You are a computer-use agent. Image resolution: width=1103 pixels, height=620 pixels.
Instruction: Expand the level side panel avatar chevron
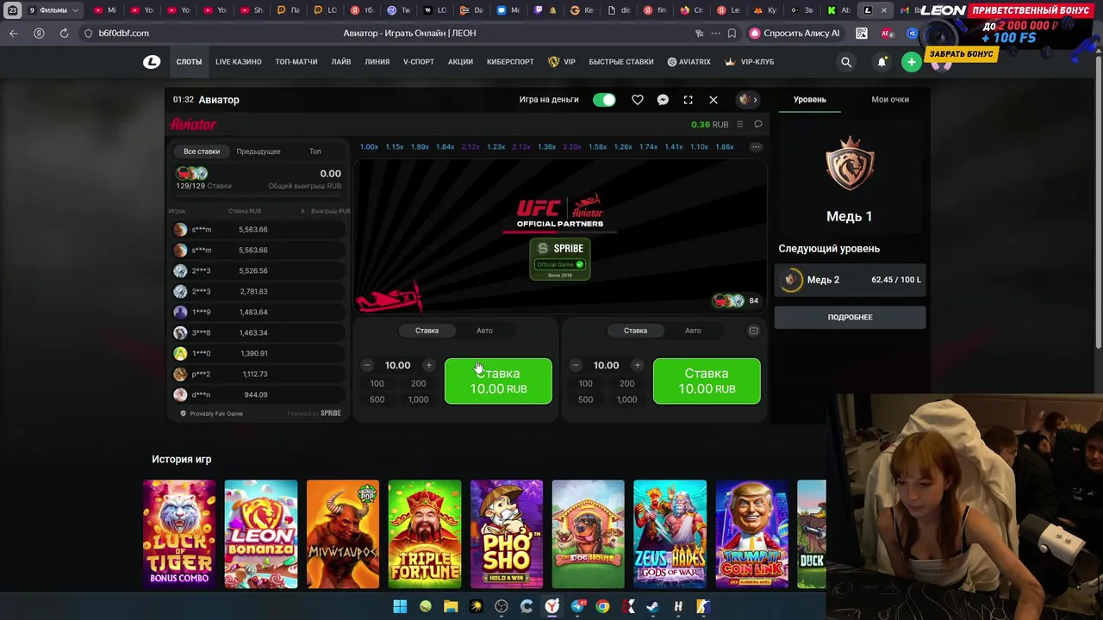click(x=749, y=100)
